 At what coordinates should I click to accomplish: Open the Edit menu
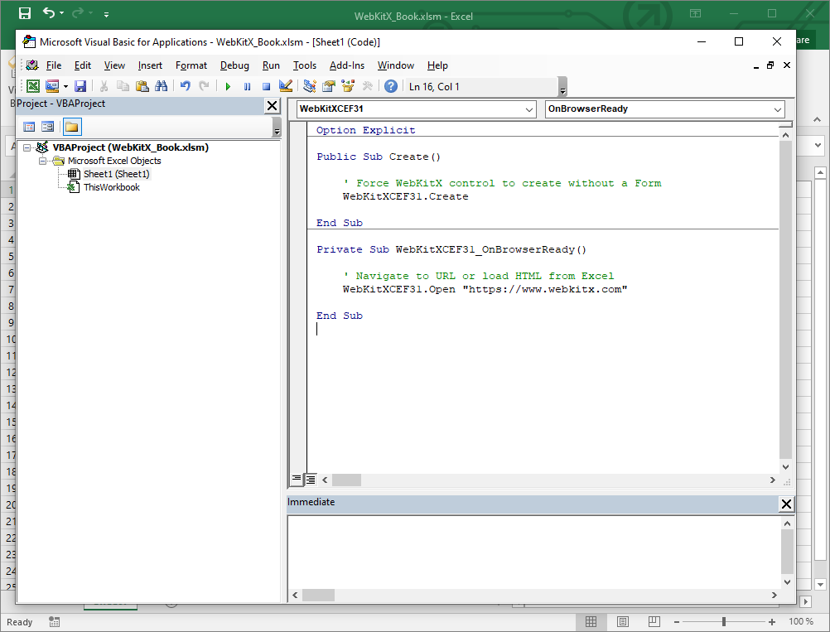83,65
